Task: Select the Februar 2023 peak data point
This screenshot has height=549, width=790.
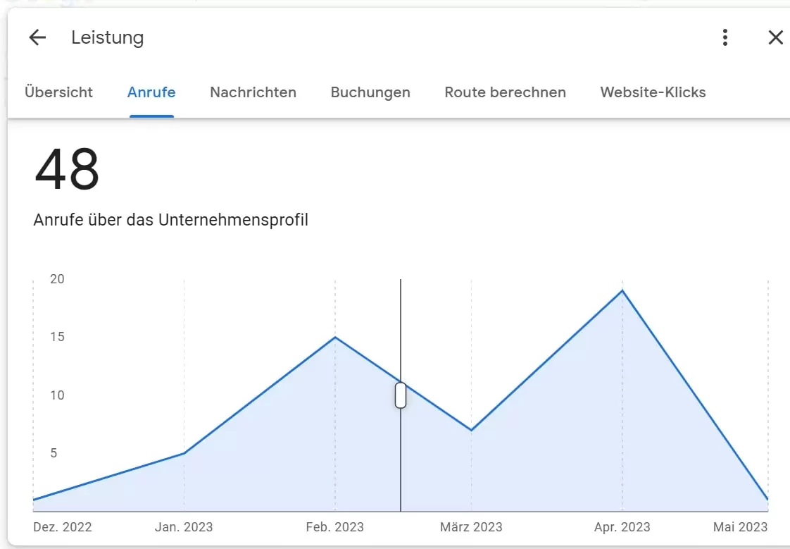Action: coord(335,338)
